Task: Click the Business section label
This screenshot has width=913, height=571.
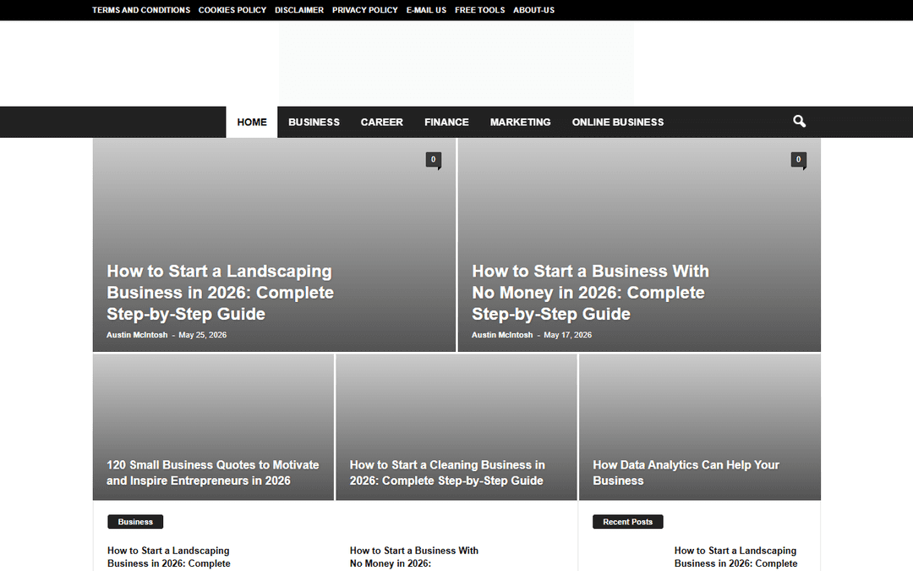Action: pyautogui.click(x=135, y=521)
